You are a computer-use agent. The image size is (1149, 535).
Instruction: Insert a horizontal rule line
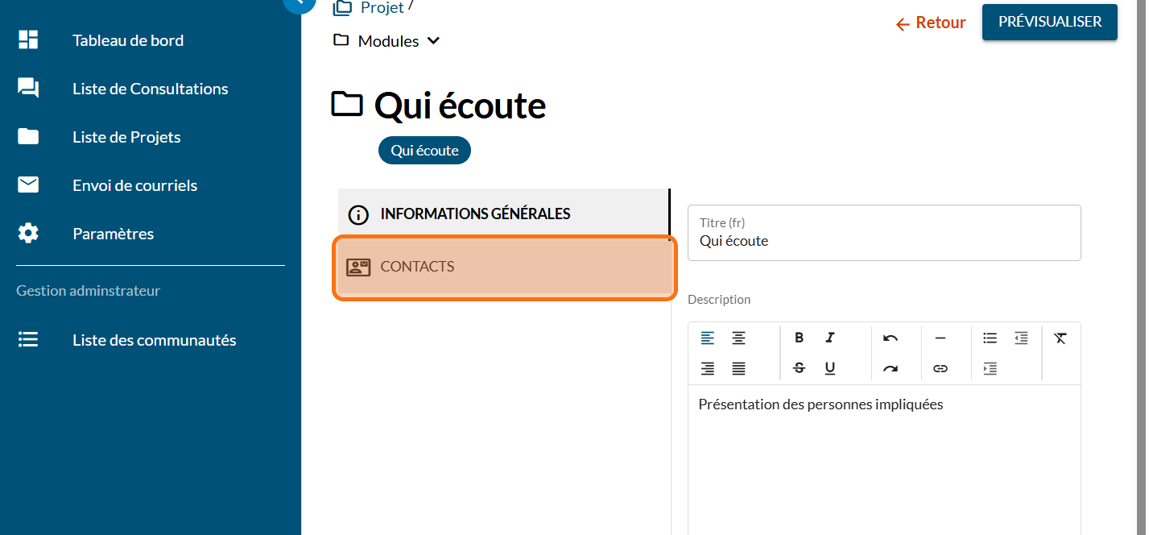click(x=940, y=338)
